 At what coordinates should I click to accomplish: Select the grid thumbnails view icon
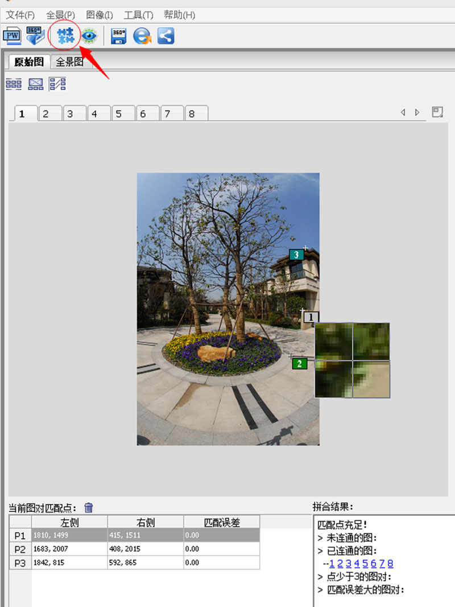(x=14, y=84)
